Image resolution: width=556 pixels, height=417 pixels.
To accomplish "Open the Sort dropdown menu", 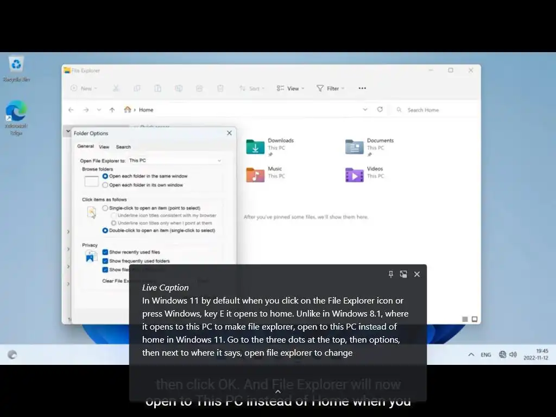I will pyautogui.click(x=252, y=89).
